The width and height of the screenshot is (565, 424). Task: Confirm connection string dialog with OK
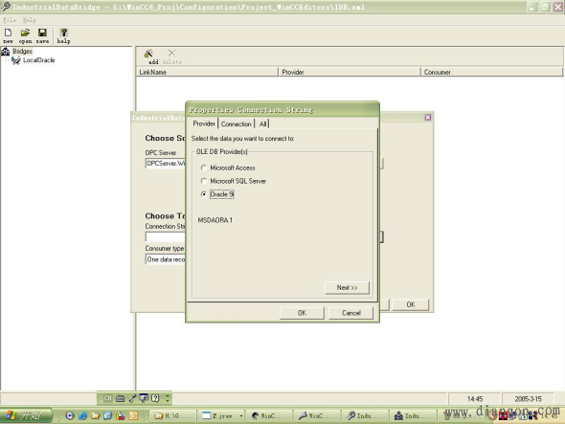coord(302,313)
